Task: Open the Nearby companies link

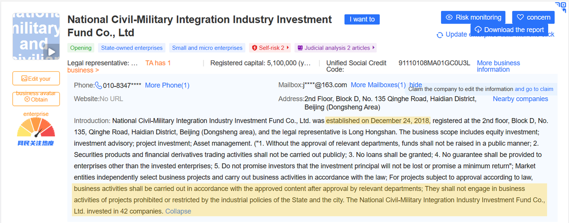Action: [x=520, y=99]
